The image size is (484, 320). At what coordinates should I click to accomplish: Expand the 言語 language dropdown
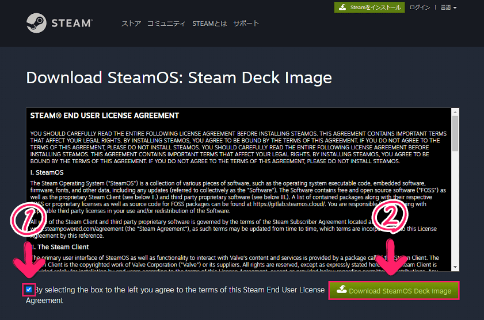coord(448,7)
